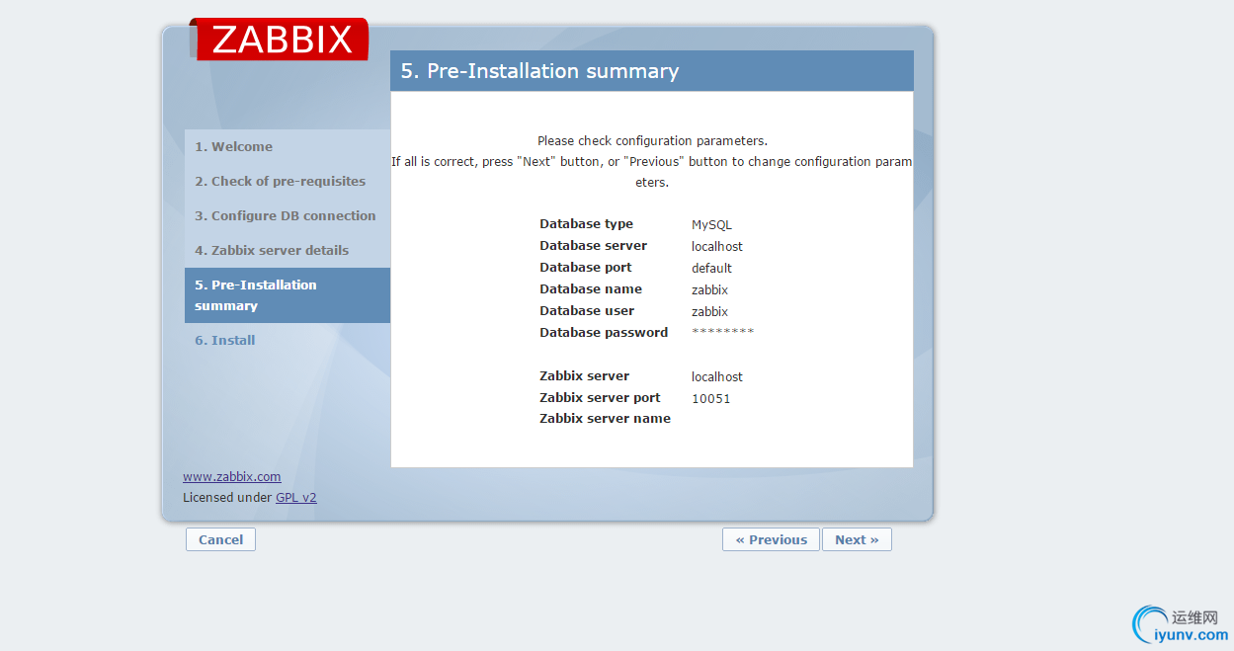The width and height of the screenshot is (1234, 651).
Task: Open the www.zabbix.com link
Action: tap(232, 476)
